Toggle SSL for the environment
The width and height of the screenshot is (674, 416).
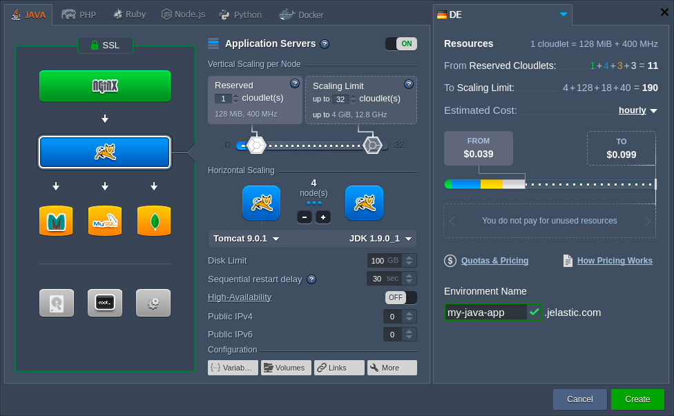(x=105, y=45)
